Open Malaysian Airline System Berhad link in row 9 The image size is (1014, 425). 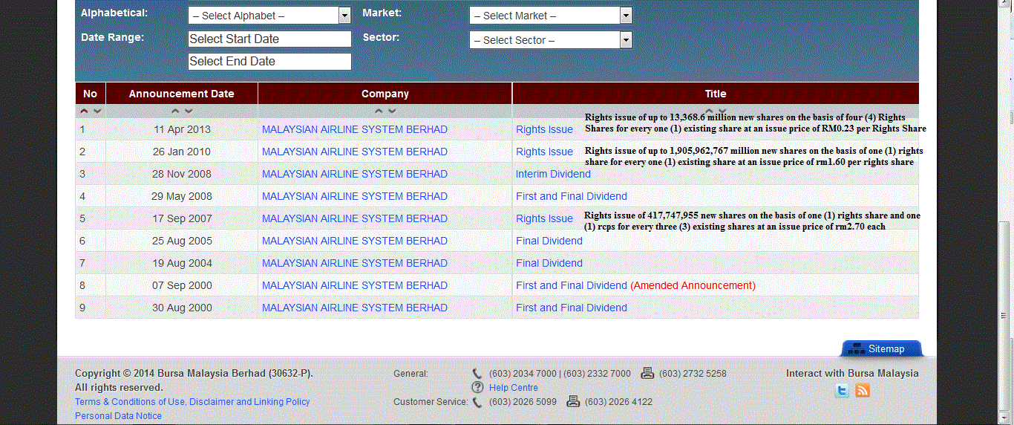click(355, 308)
